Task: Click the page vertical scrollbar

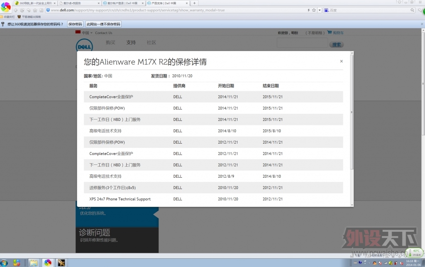Action: click(423, 83)
